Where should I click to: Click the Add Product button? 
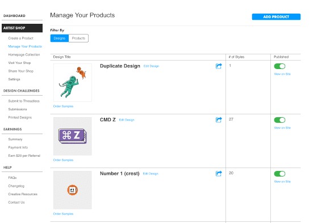[276, 17]
